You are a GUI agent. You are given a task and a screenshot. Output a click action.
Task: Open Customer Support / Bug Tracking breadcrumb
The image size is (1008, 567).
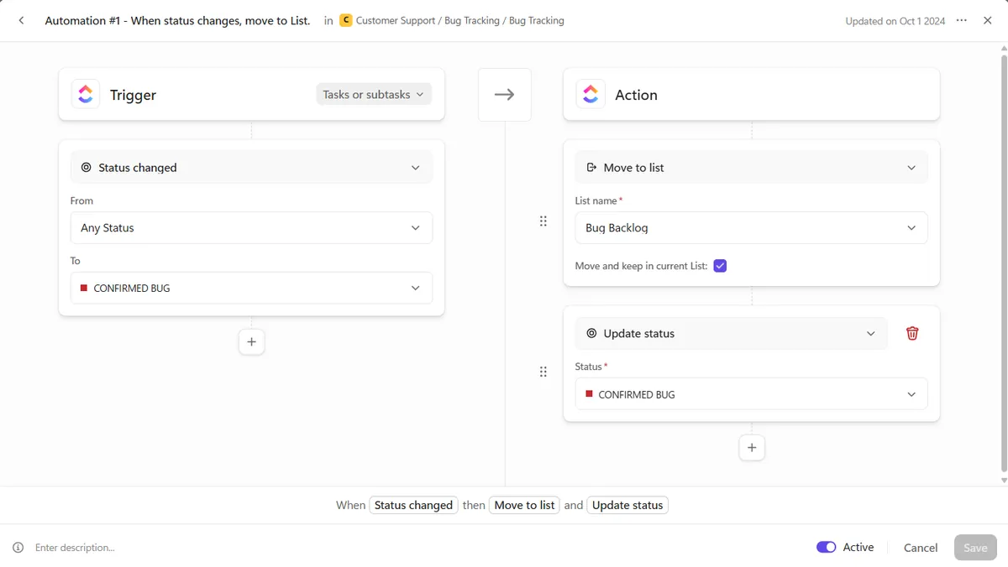pyautogui.click(x=460, y=20)
